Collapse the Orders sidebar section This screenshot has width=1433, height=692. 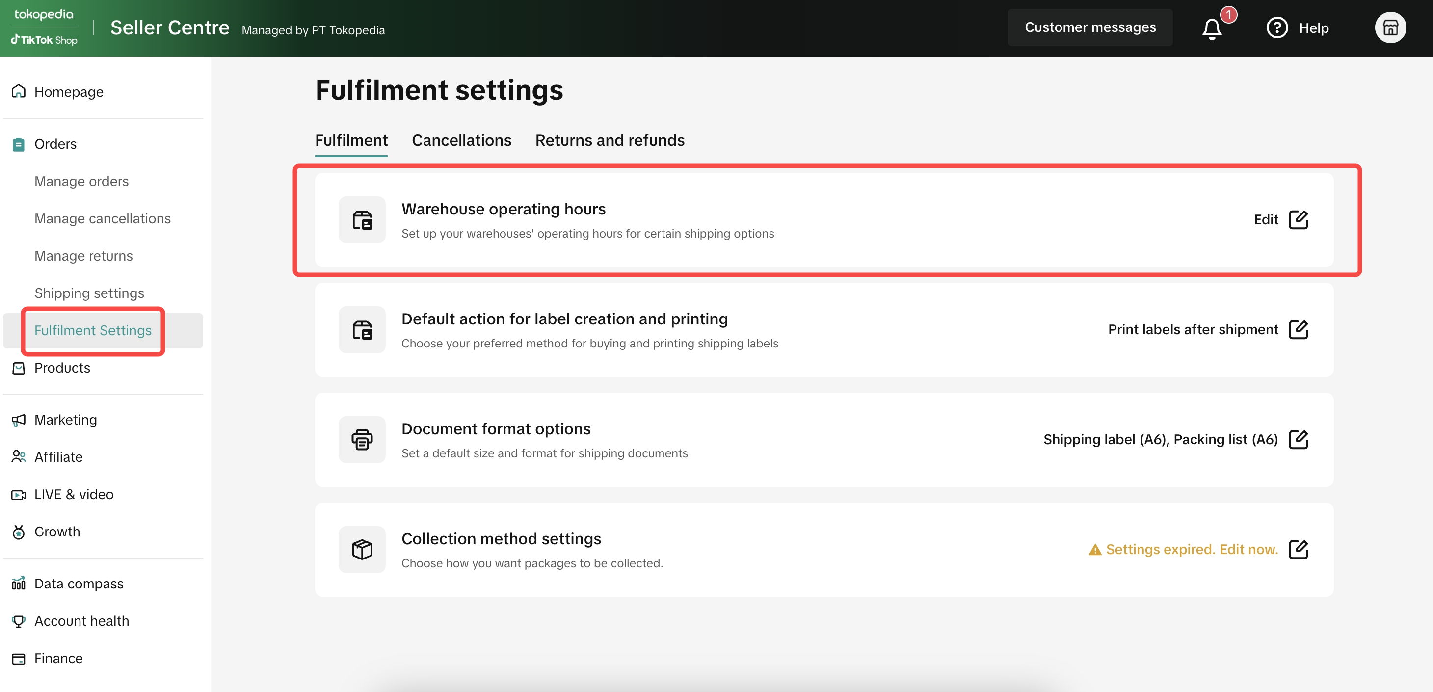pos(55,144)
